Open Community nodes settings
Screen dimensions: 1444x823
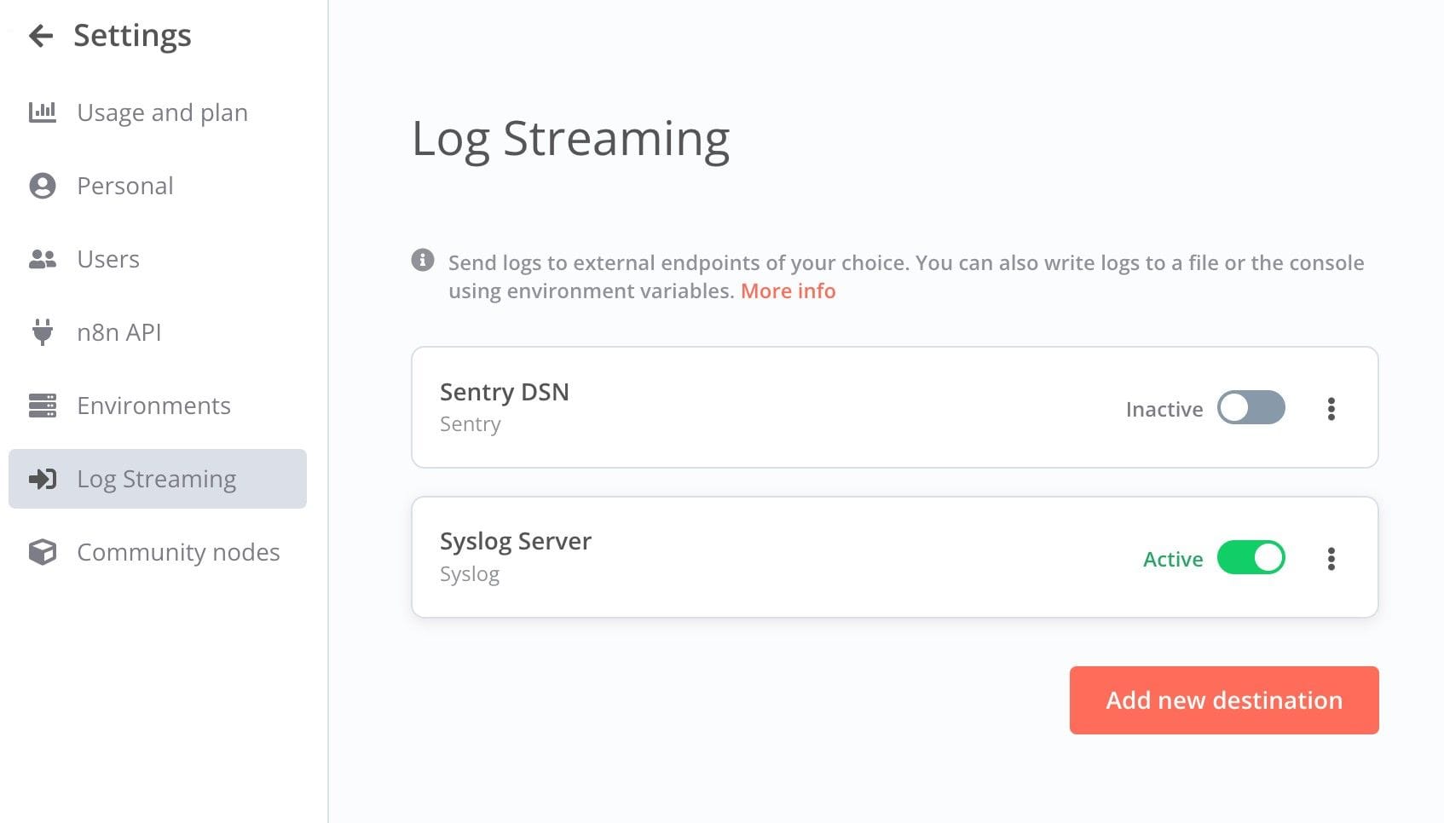(x=177, y=552)
